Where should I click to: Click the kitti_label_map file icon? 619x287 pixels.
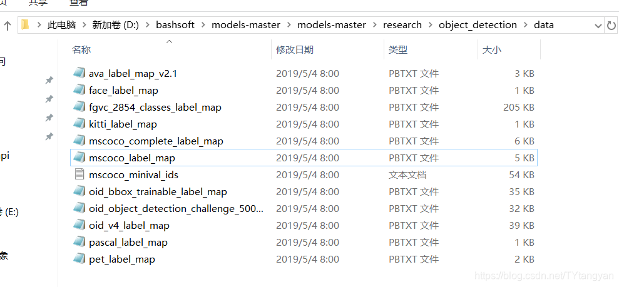(x=79, y=124)
